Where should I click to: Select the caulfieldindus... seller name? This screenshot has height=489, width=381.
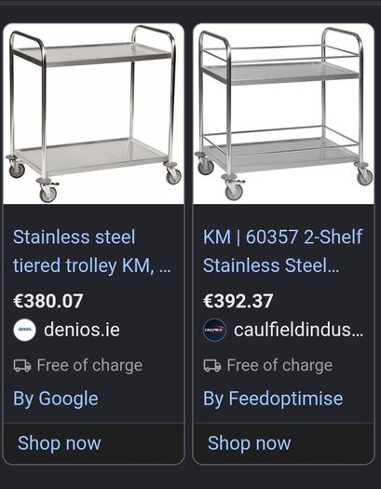299,330
